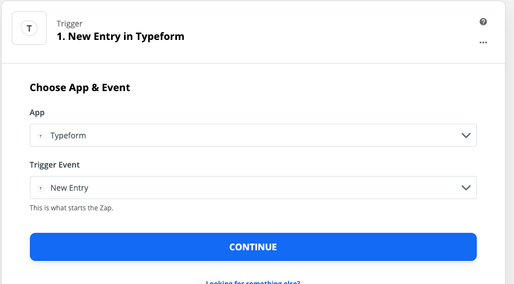This screenshot has width=514, height=284.
Task: Expand the App dropdown chevron
Action: [466, 136]
